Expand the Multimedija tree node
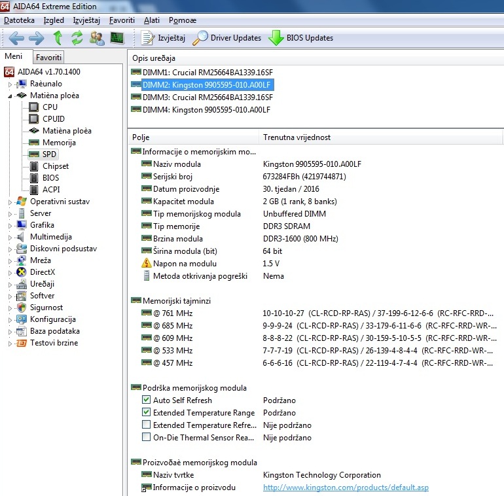 tap(10, 237)
